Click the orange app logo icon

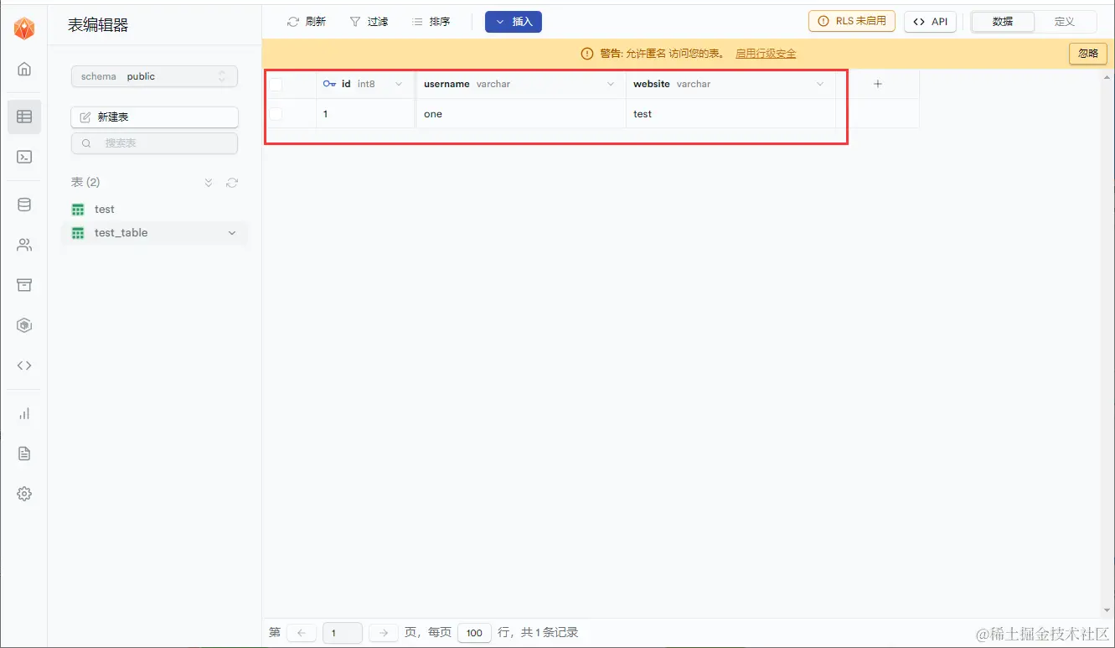(x=24, y=29)
